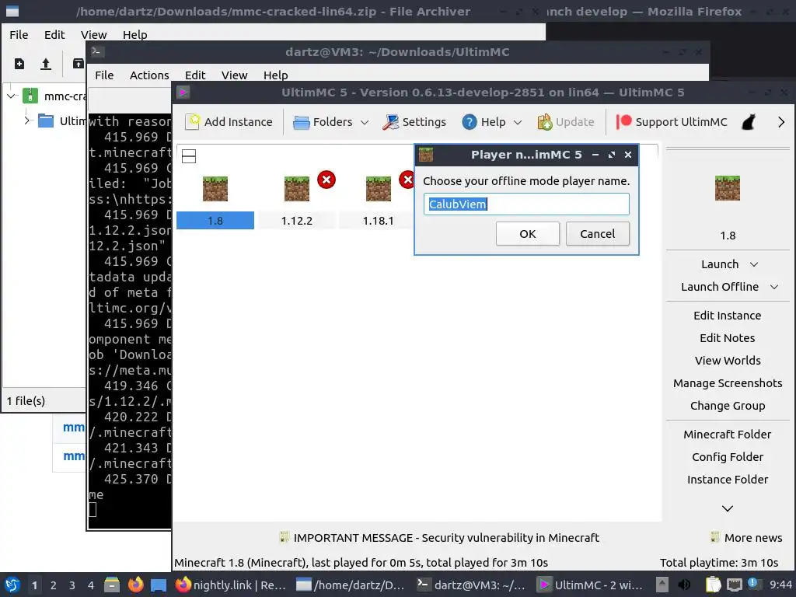The width and height of the screenshot is (796, 597).
Task: Open the Help dropdown arrow in UltimMC
Action: pyautogui.click(x=517, y=122)
